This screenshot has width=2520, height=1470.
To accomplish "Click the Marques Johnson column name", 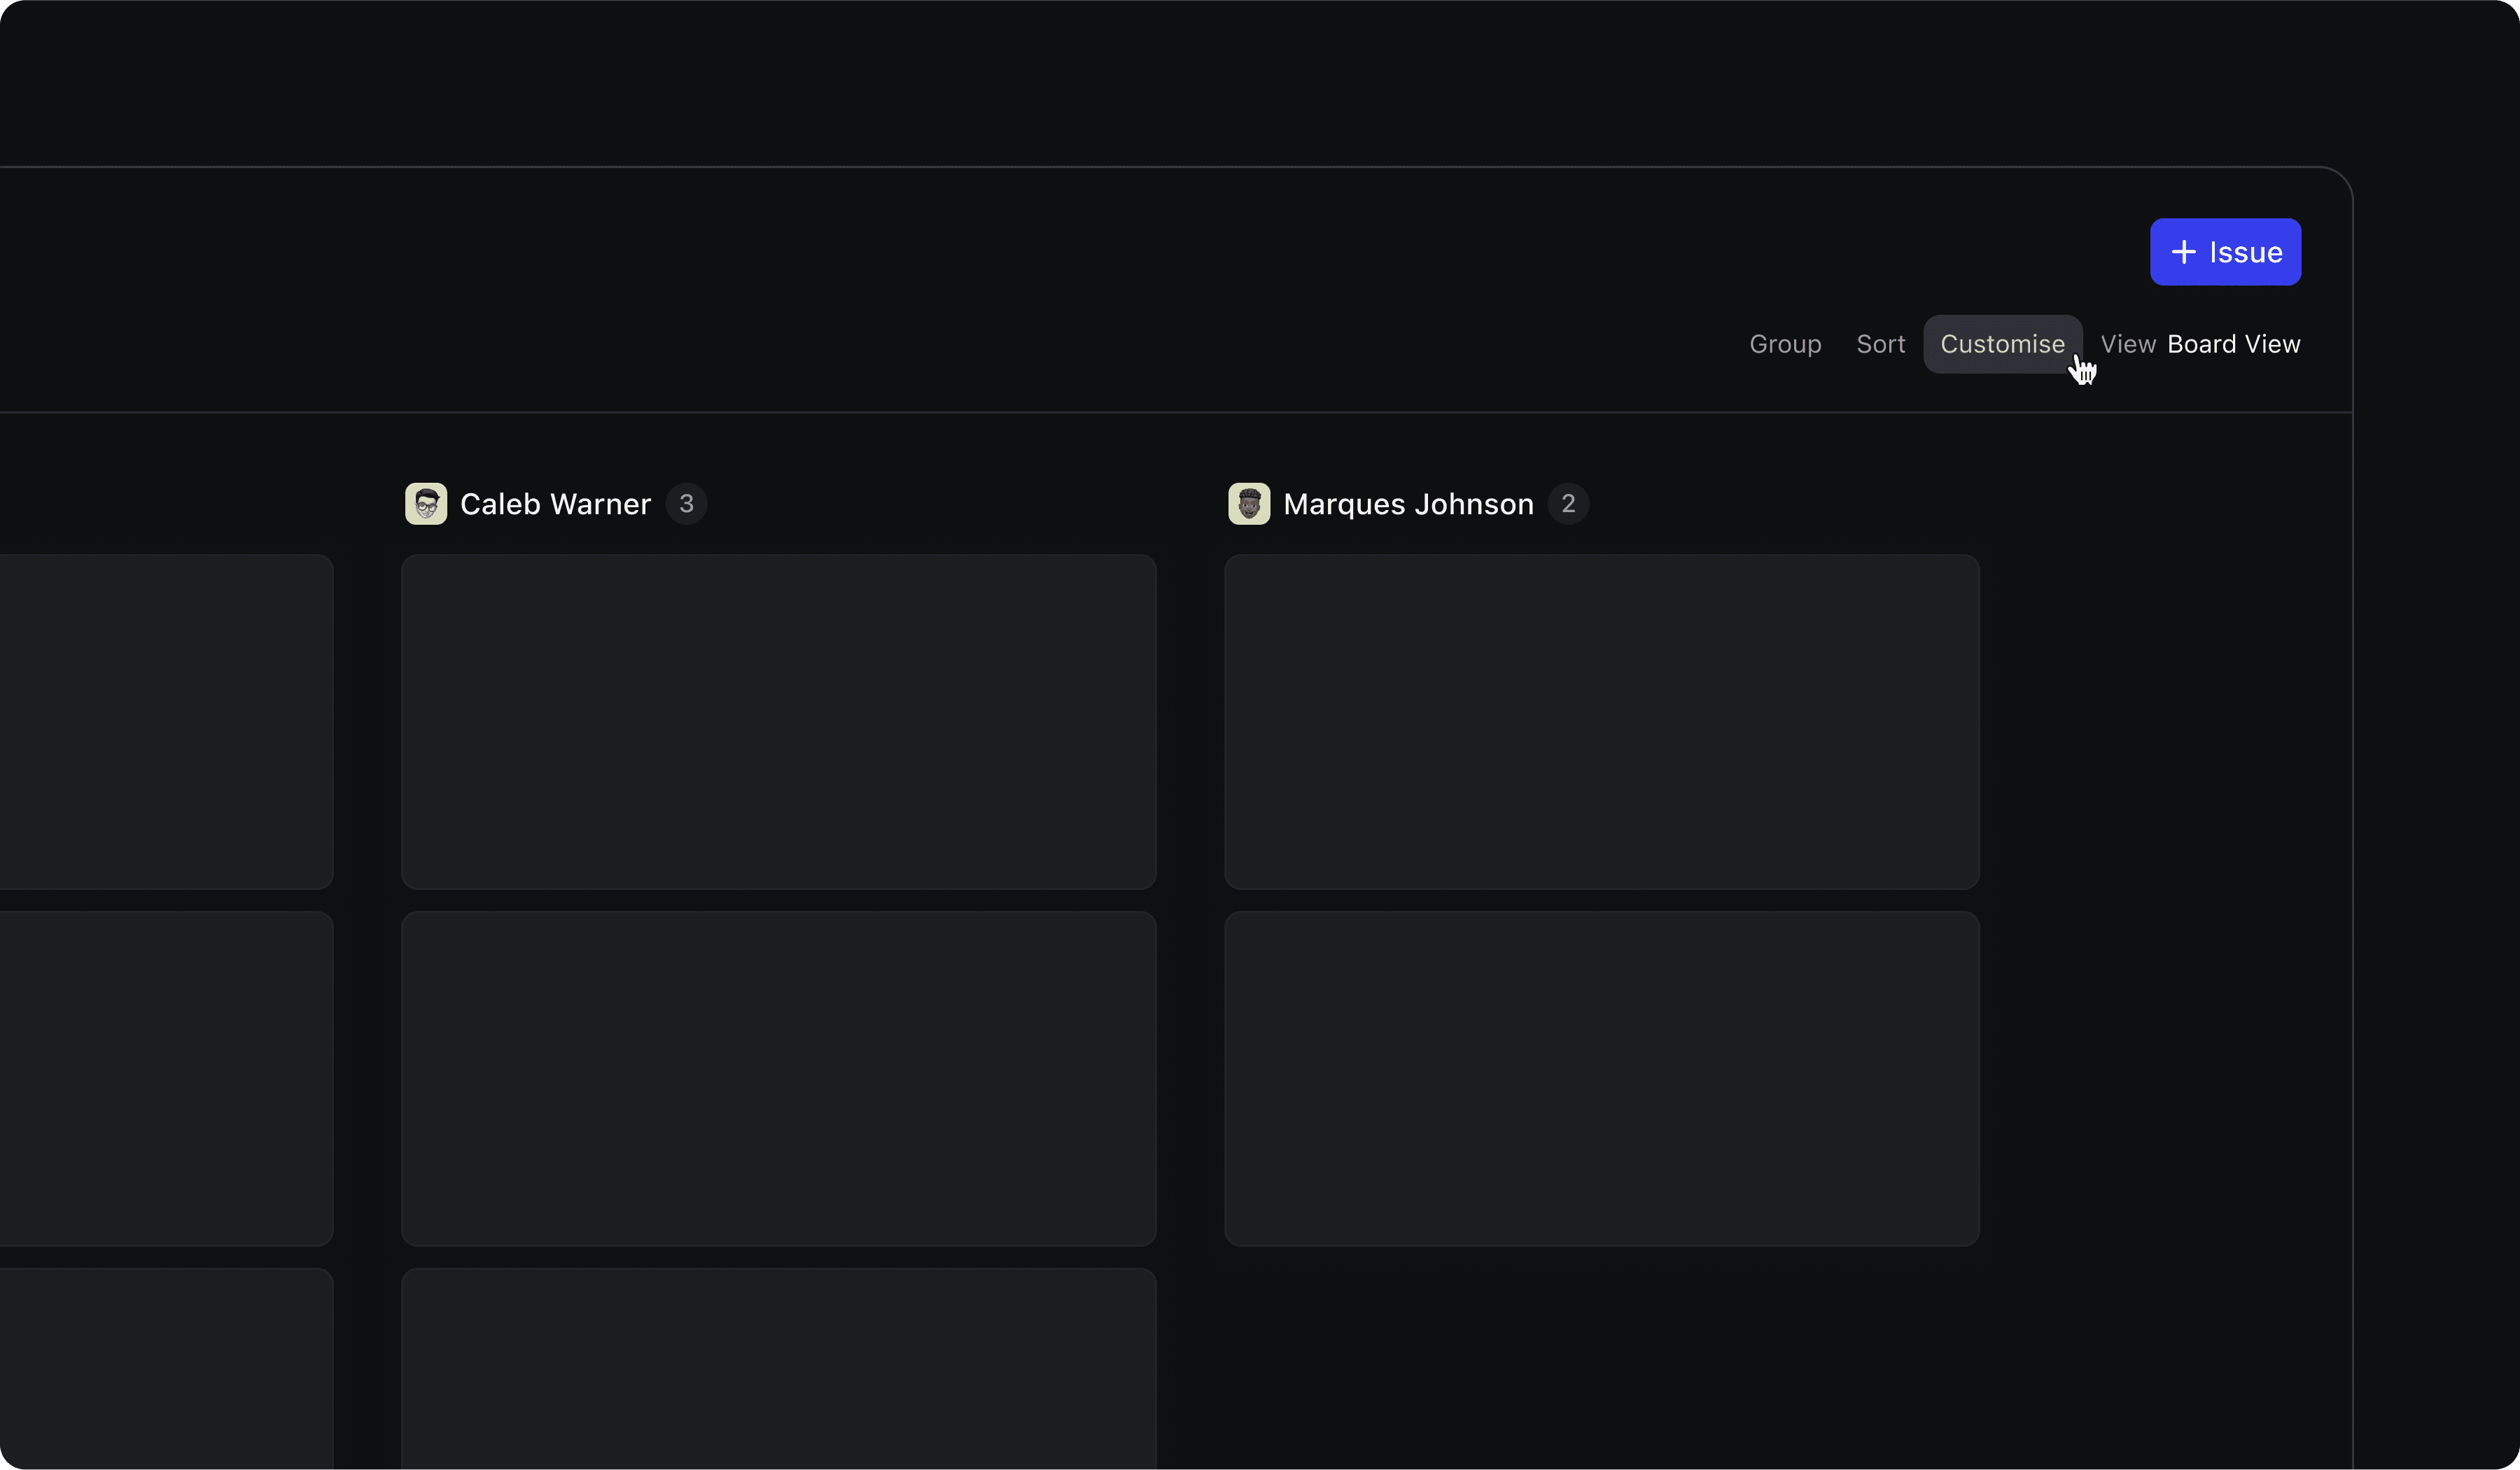I will tap(1408, 504).
